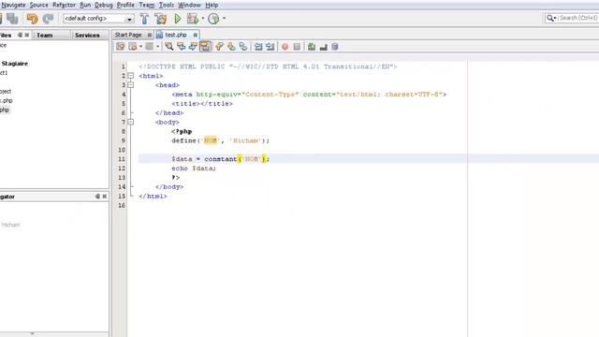This screenshot has width=599, height=337.
Task: Run the project with green play icon
Action: click(178, 19)
